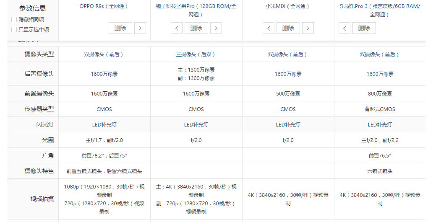Viewport: 428px width, 222px height.
Task: Select the 摄像头特色 row label
Action: point(39,171)
